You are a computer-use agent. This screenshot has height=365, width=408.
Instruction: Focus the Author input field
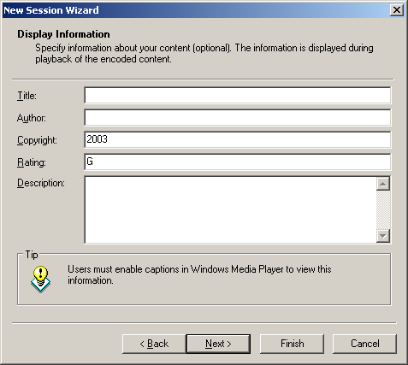pos(238,118)
